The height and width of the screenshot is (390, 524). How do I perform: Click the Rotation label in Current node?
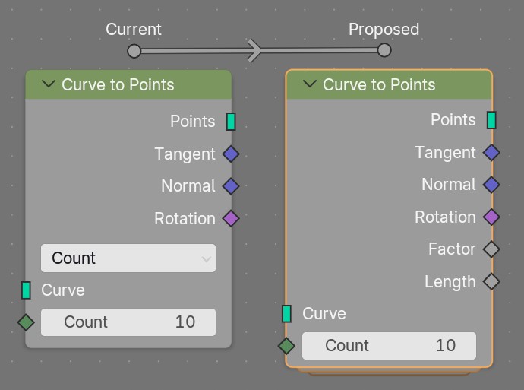pos(185,219)
